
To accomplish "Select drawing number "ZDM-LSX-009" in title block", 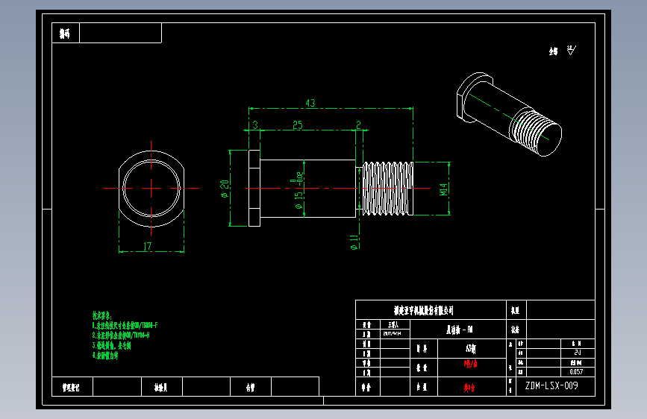I will point(551,385).
